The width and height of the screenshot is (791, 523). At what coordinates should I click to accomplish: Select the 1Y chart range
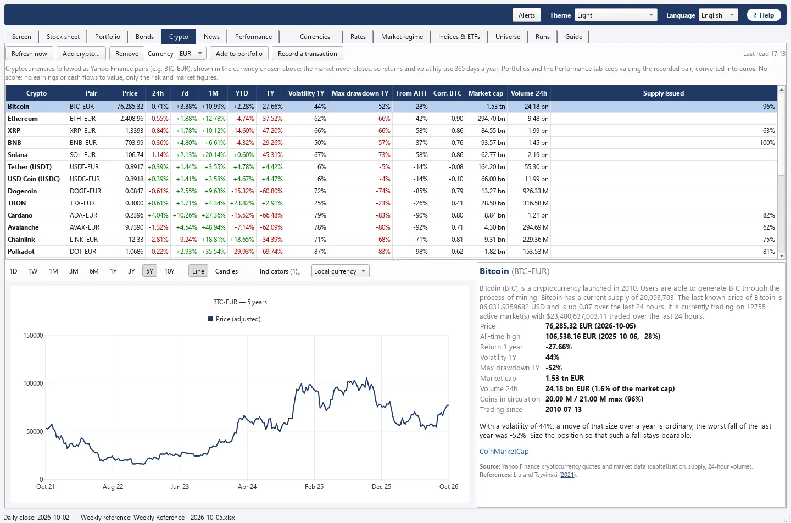[113, 271]
